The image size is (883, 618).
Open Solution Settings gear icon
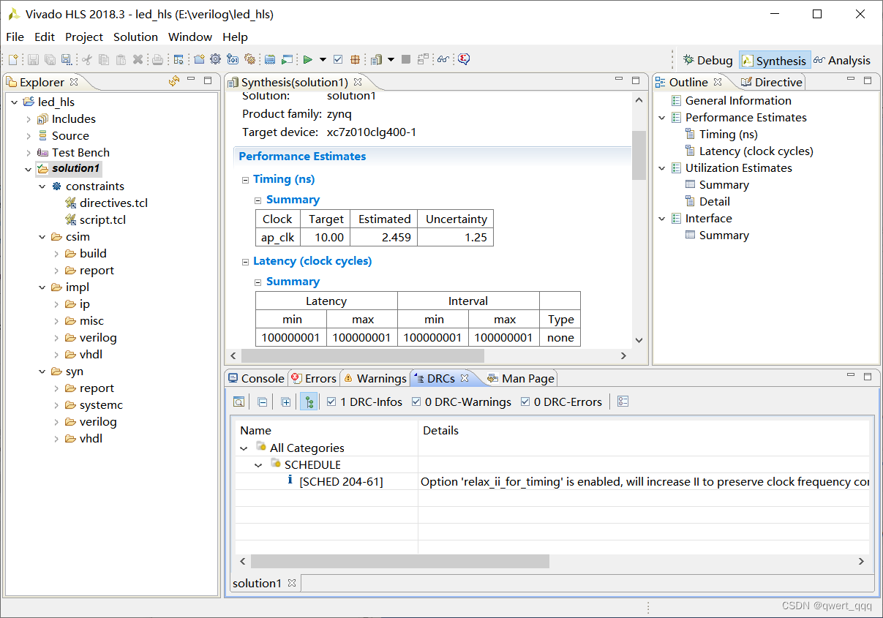coord(249,59)
